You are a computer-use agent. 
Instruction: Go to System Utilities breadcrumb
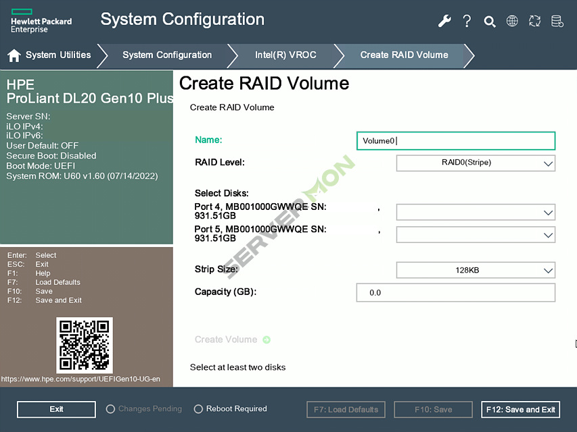[58, 55]
